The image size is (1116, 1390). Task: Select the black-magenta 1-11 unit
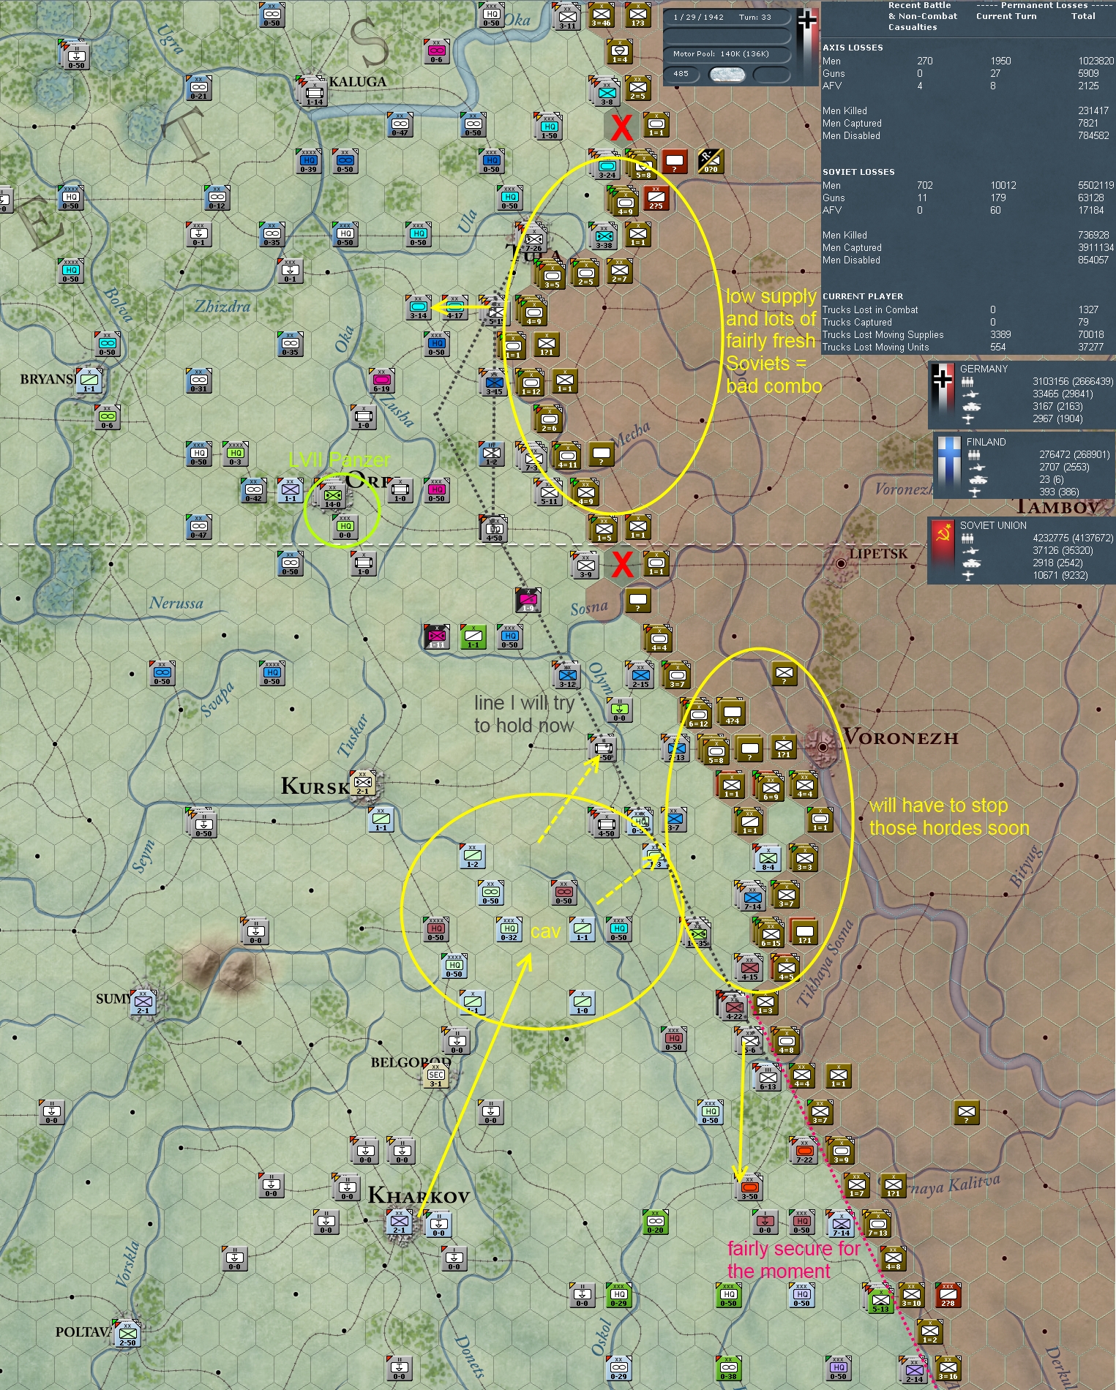point(437,636)
